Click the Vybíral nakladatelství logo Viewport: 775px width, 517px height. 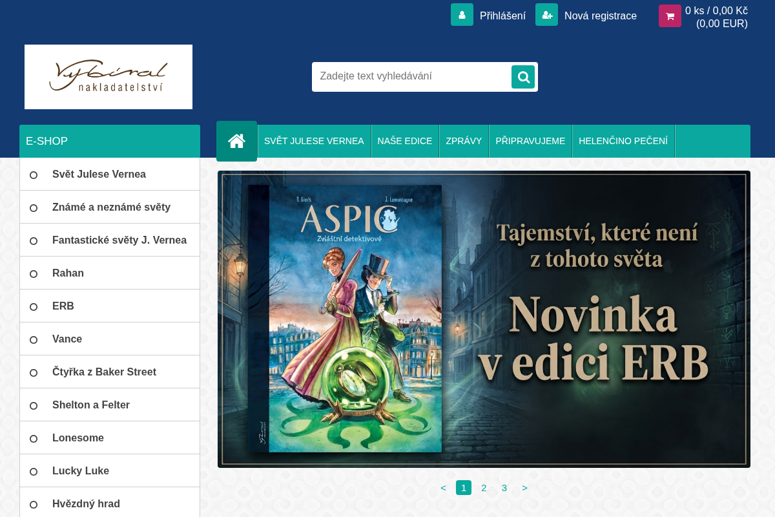click(108, 77)
